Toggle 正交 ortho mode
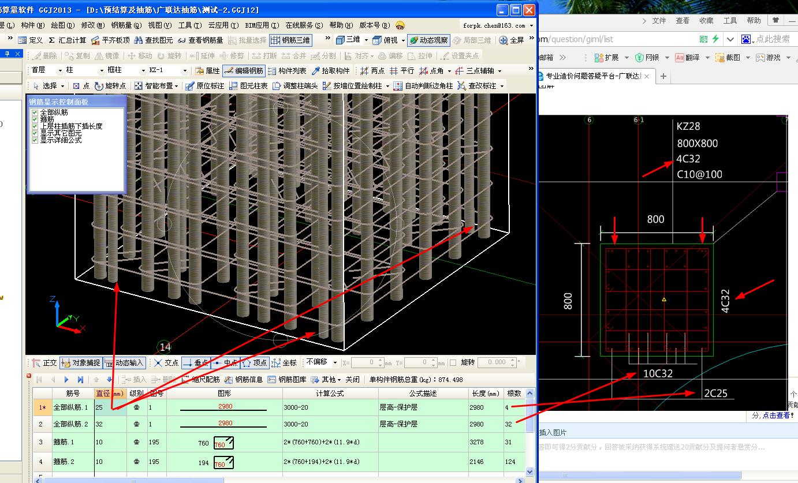 pyautogui.click(x=44, y=363)
